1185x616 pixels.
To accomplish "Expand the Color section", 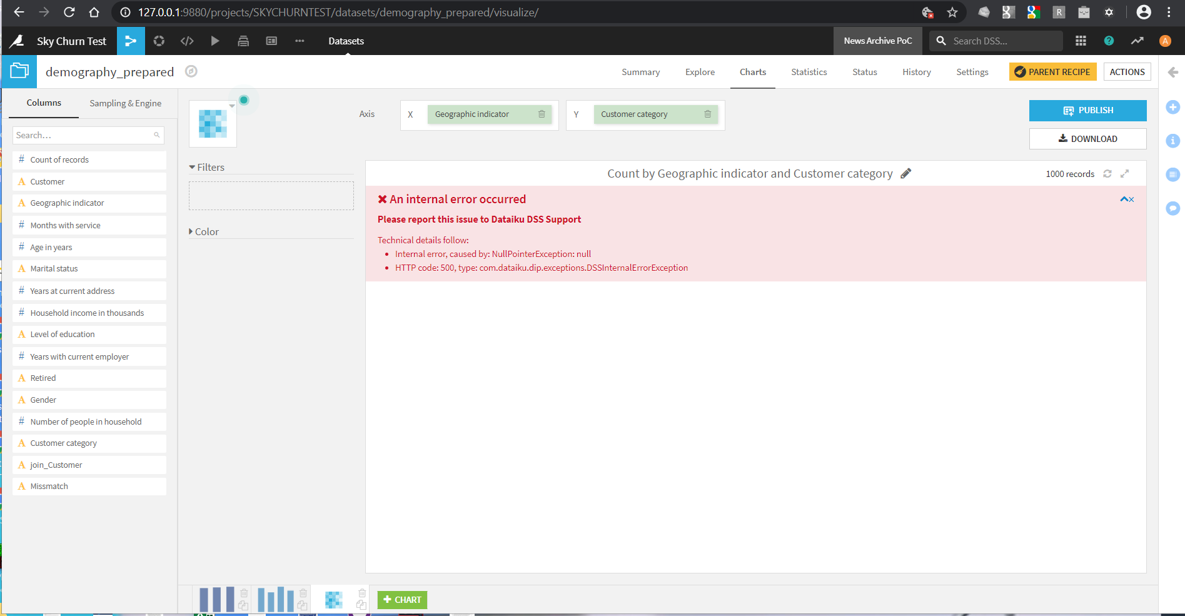I will click(x=204, y=232).
